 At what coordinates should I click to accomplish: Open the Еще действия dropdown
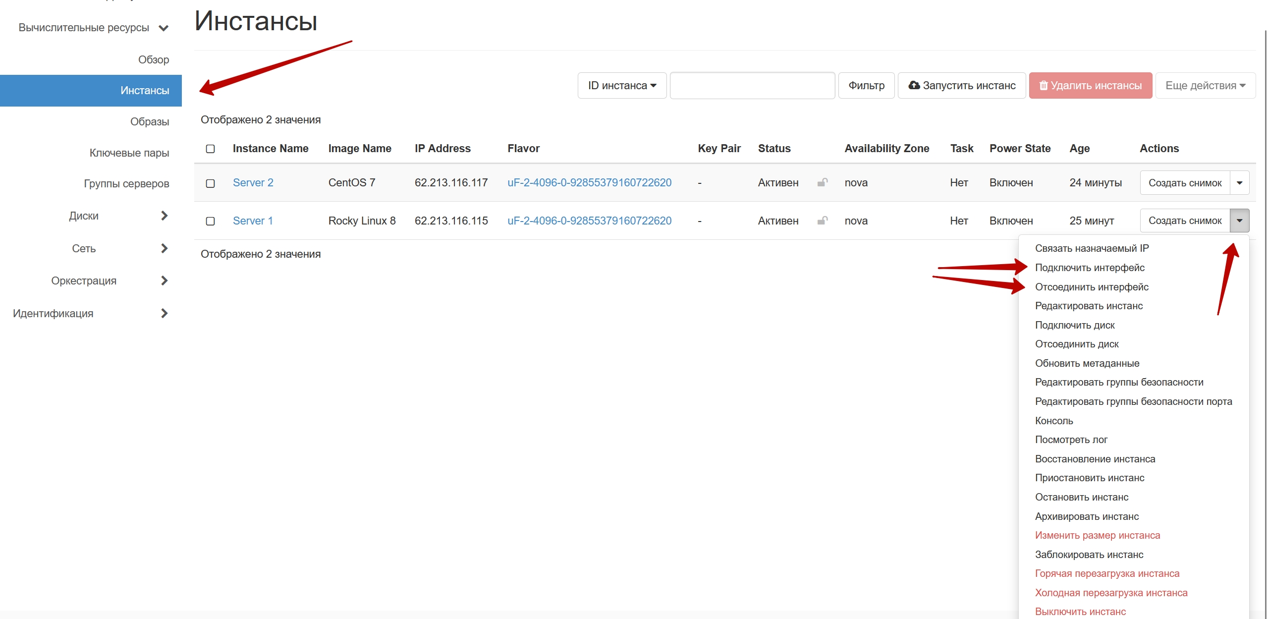(1205, 85)
